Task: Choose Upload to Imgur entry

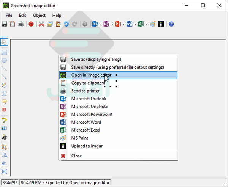Action: tap(118, 146)
